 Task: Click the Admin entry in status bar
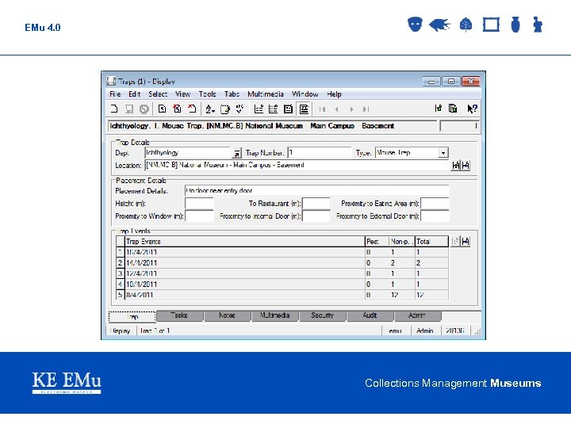click(x=425, y=331)
